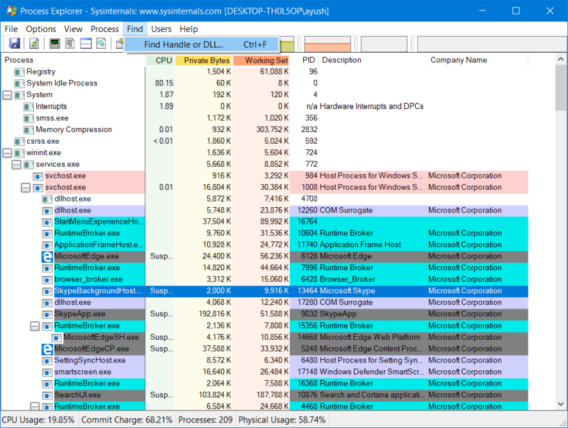Sort by the Private Bytes column header
This screenshot has height=428, width=568.
pos(204,60)
